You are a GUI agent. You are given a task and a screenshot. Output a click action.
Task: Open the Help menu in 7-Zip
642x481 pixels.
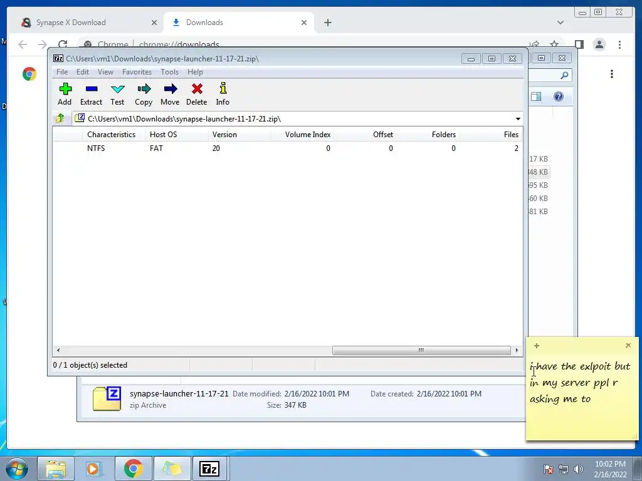pos(196,72)
